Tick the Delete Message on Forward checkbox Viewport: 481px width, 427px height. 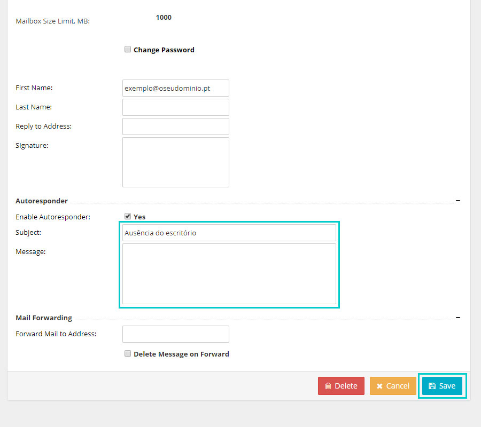(x=128, y=353)
